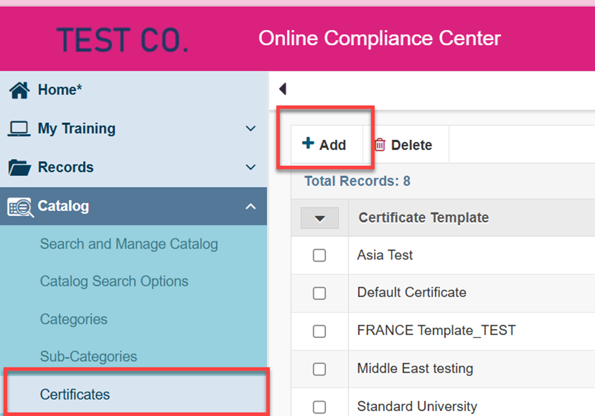The image size is (595, 416).
Task: Click the plus icon beside Add
Action: [307, 143]
